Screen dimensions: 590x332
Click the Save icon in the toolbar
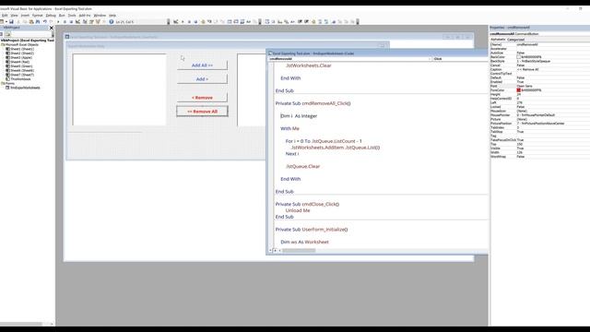click(x=11, y=22)
